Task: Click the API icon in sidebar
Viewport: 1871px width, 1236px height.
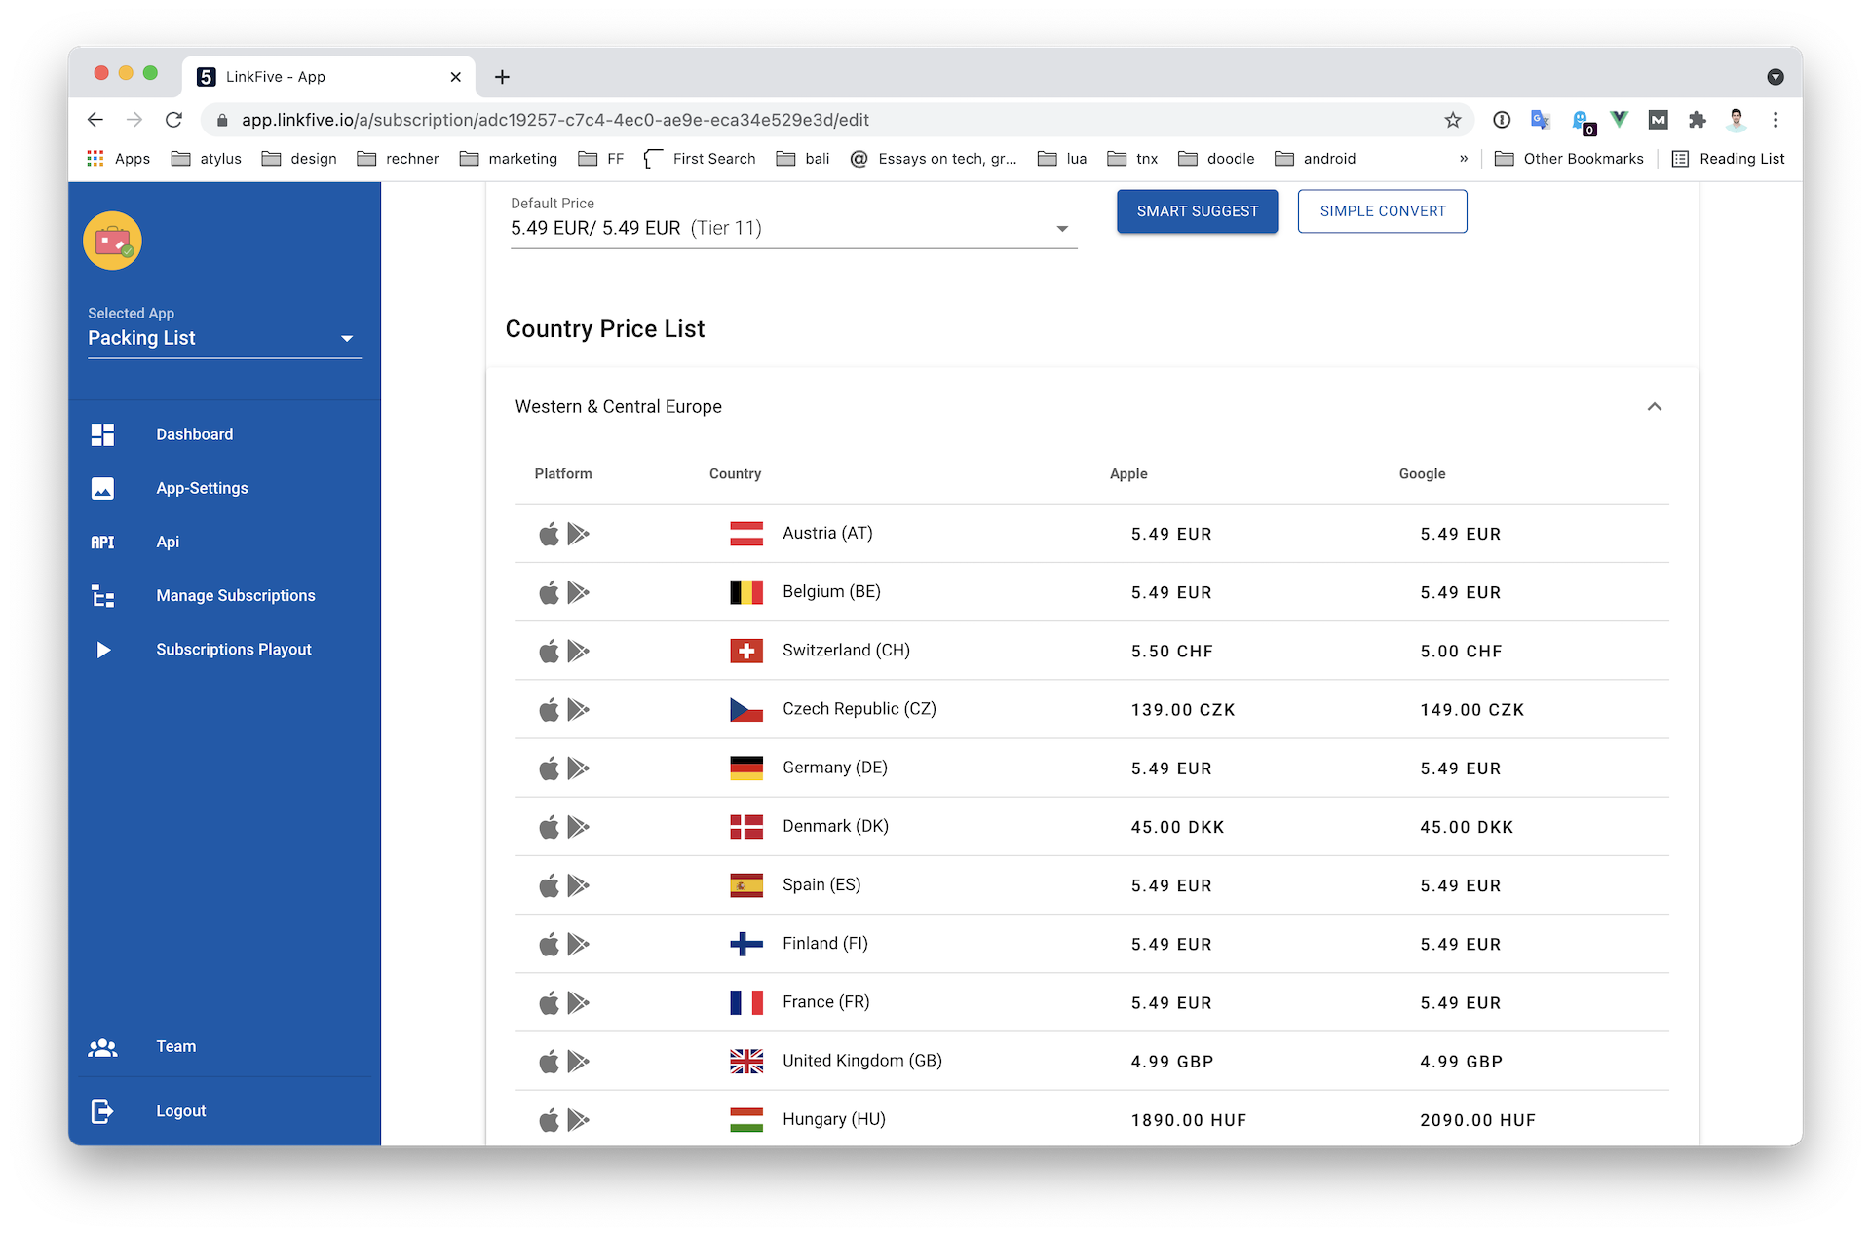Action: (x=102, y=542)
